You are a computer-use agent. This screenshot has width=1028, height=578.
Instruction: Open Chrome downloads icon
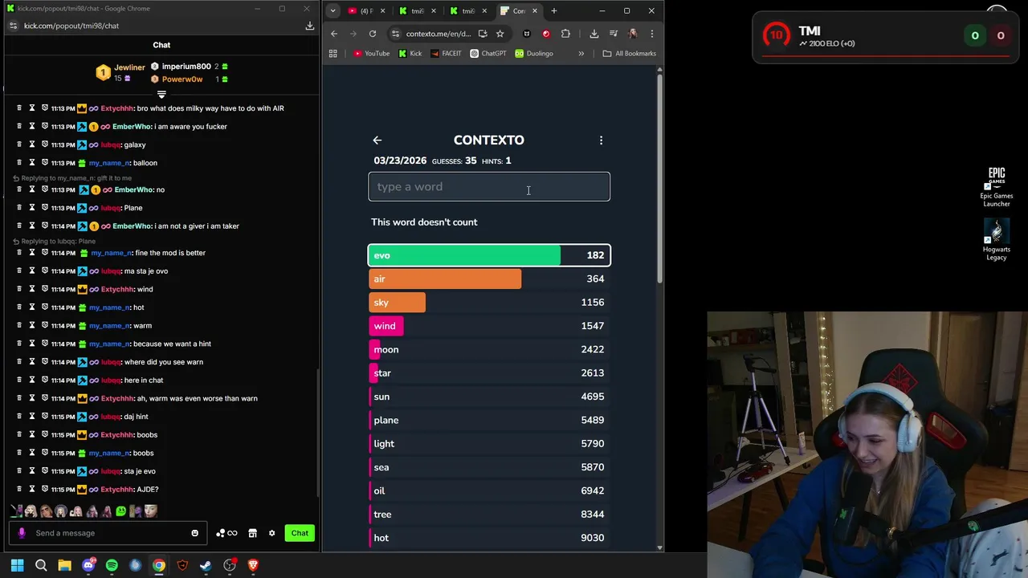pos(594,34)
